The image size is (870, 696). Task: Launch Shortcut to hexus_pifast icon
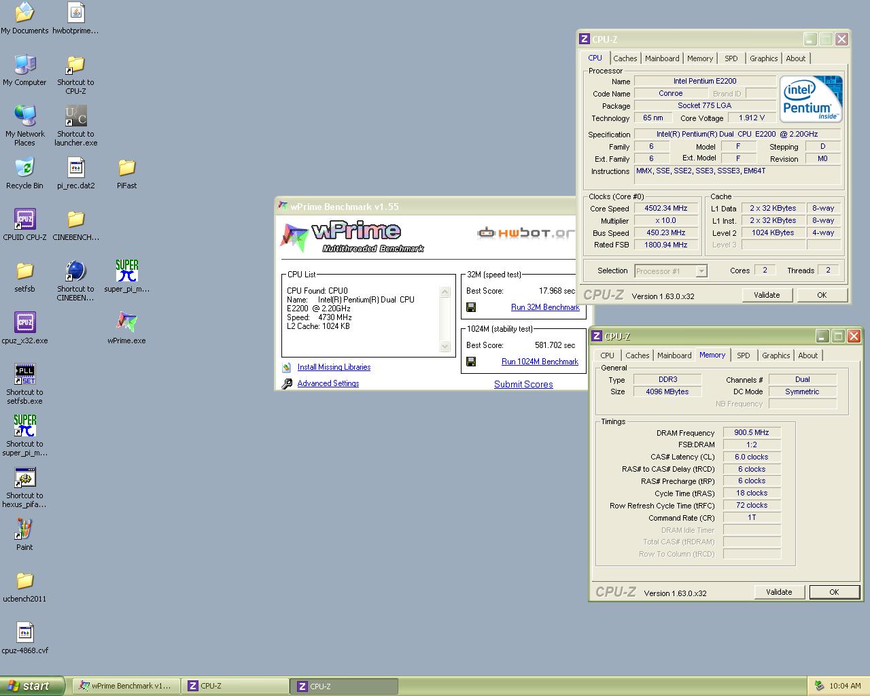(24, 488)
